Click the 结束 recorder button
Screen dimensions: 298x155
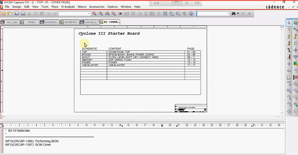pos(197,3)
